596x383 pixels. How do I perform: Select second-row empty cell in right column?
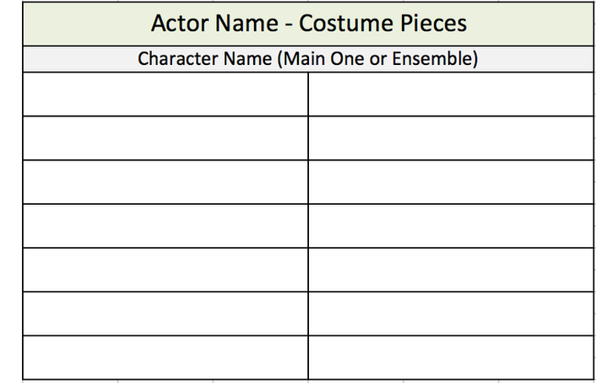[452, 138]
